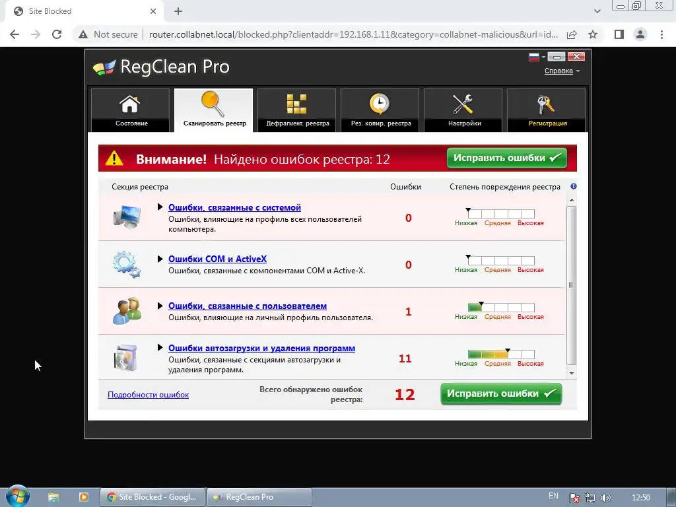Open link Ошибки COM и ActiveX
The height and width of the screenshot is (507, 676).
(217, 259)
